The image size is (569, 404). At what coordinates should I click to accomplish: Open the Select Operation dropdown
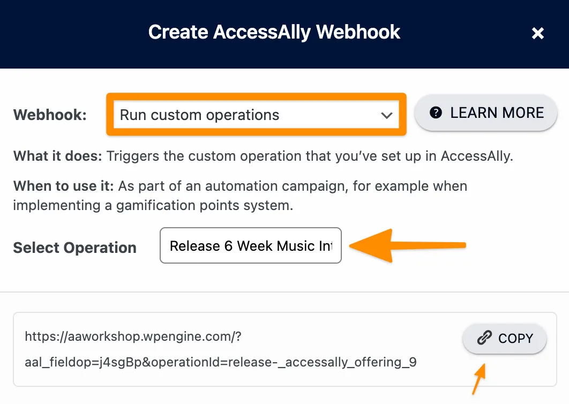[250, 245]
